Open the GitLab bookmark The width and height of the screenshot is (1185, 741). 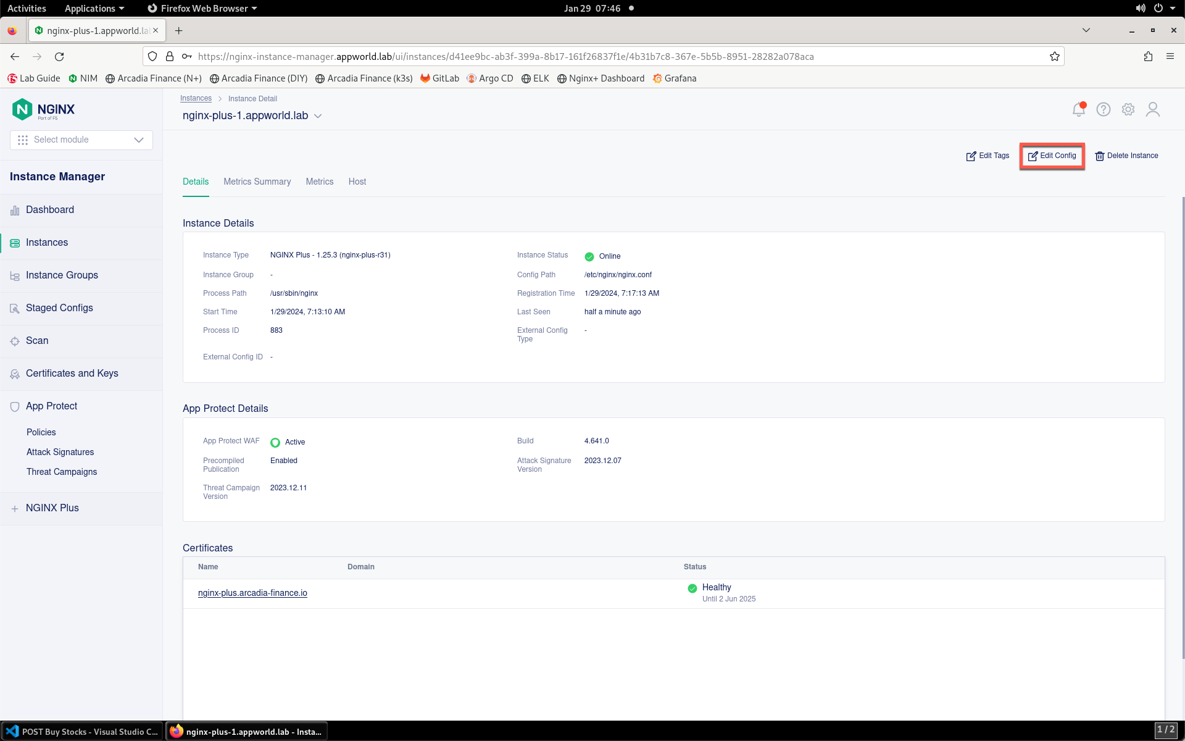click(439, 78)
